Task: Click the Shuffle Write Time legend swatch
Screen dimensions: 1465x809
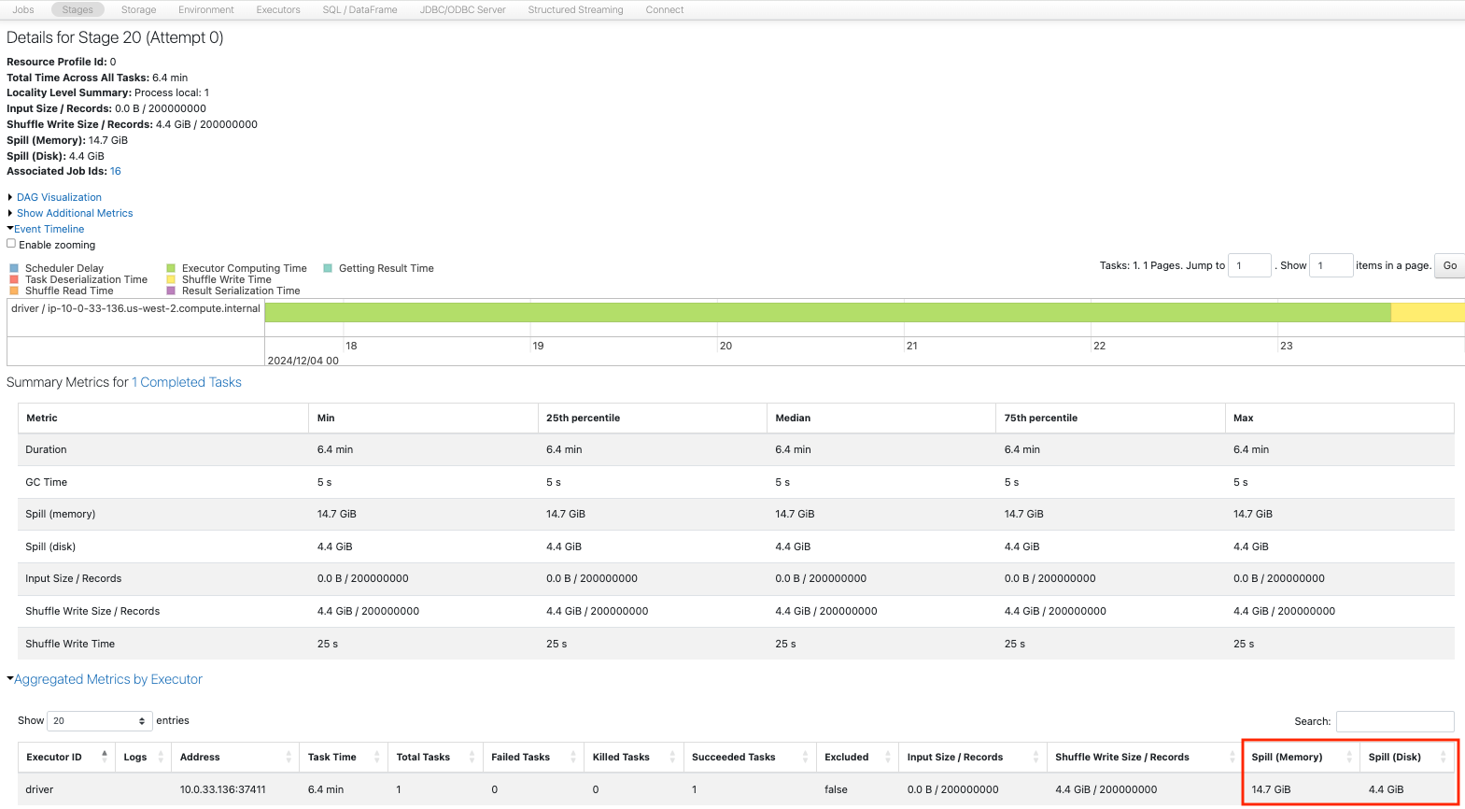Action: [171, 279]
